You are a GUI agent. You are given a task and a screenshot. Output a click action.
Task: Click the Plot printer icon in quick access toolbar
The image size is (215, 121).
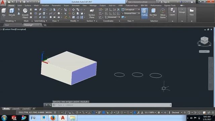[x=24, y=2]
